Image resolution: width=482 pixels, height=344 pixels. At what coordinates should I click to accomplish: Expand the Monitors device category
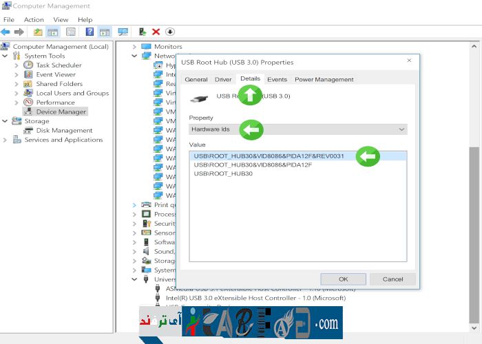(134, 47)
